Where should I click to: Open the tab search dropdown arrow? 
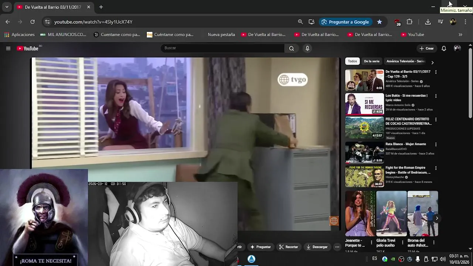tap(7, 7)
